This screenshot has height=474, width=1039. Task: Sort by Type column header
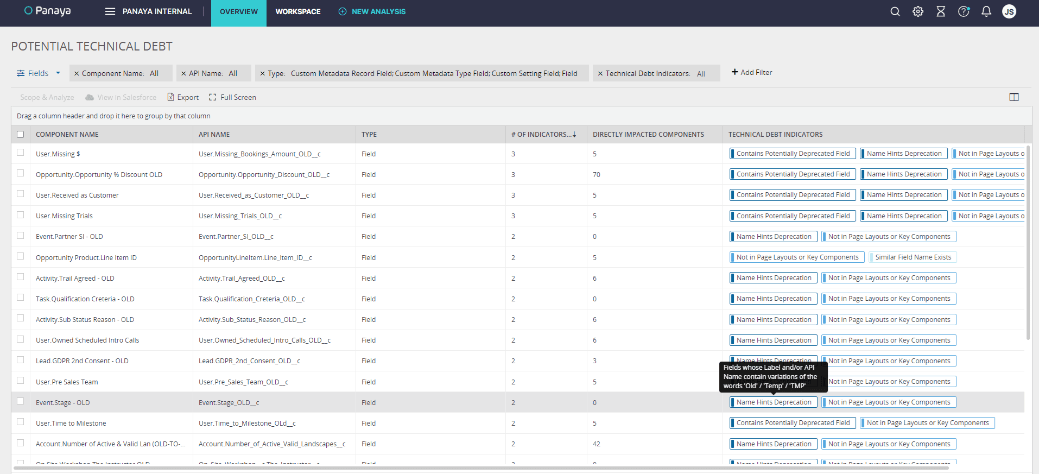click(x=369, y=135)
